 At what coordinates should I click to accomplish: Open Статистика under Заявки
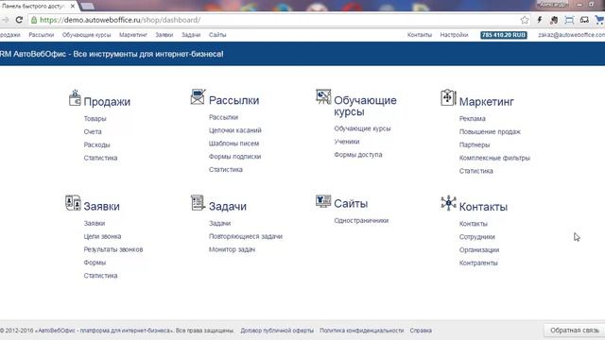click(x=101, y=276)
